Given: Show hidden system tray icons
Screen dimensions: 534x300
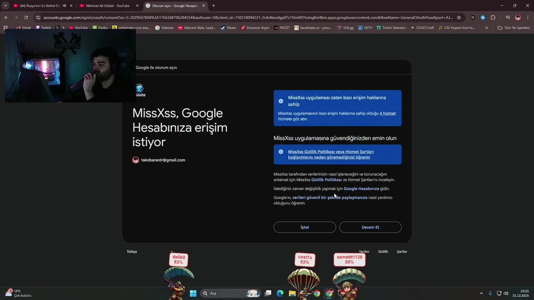Looking at the screenshot, I should click(481, 293).
